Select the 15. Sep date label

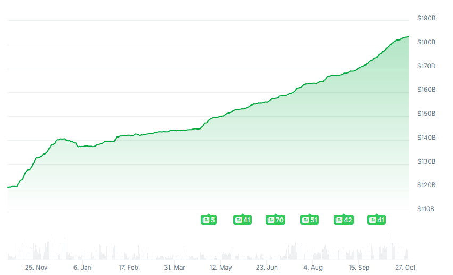pyautogui.click(x=359, y=268)
